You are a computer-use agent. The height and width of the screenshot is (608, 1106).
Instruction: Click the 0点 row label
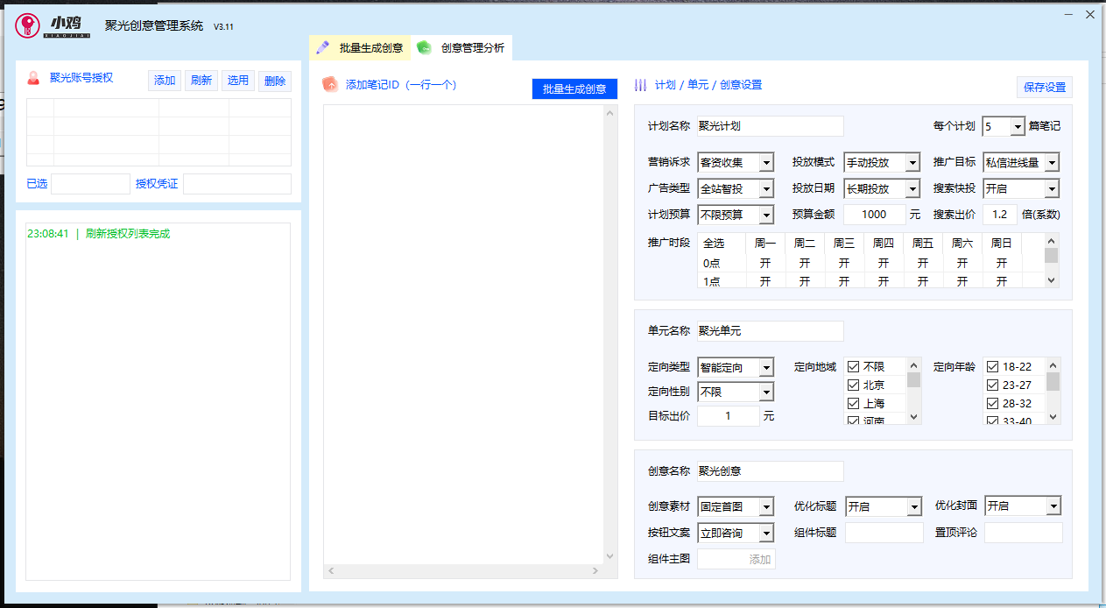[711, 263]
